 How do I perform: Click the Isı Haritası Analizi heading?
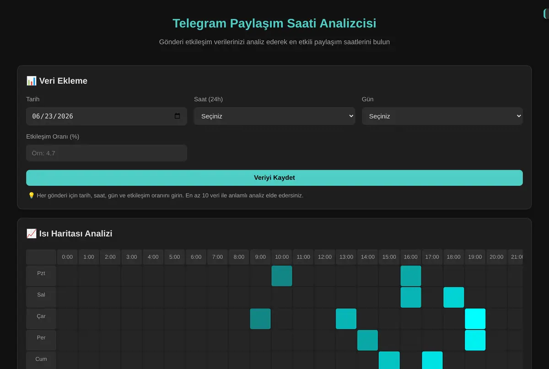point(69,233)
